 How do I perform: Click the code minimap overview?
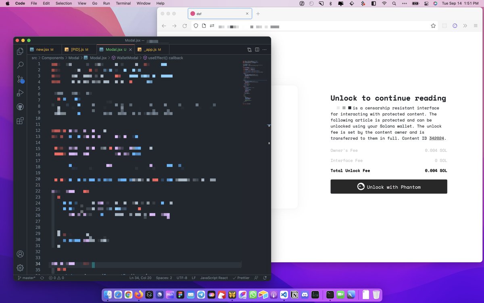(x=254, y=83)
